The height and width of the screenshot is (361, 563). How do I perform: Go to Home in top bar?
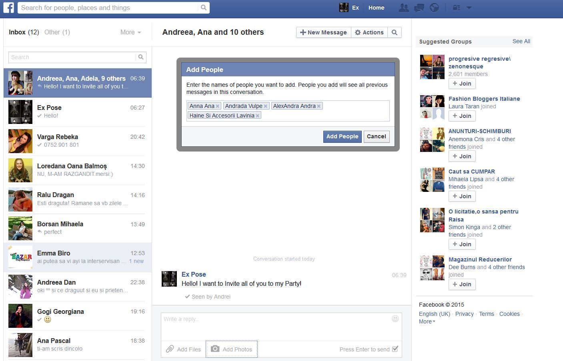(x=376, y=8)
